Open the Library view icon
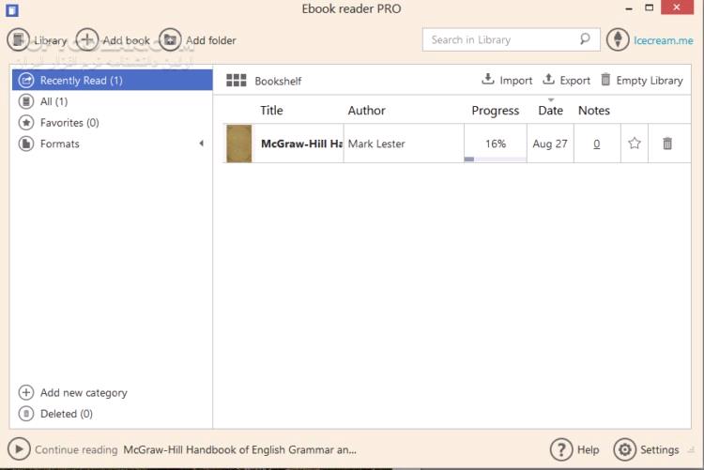Screen dimensions: 704x470 click(19, 40)
